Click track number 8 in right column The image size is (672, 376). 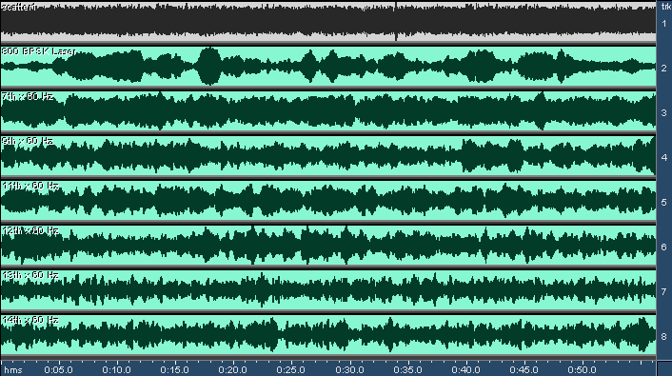click(x=664, y=337)
